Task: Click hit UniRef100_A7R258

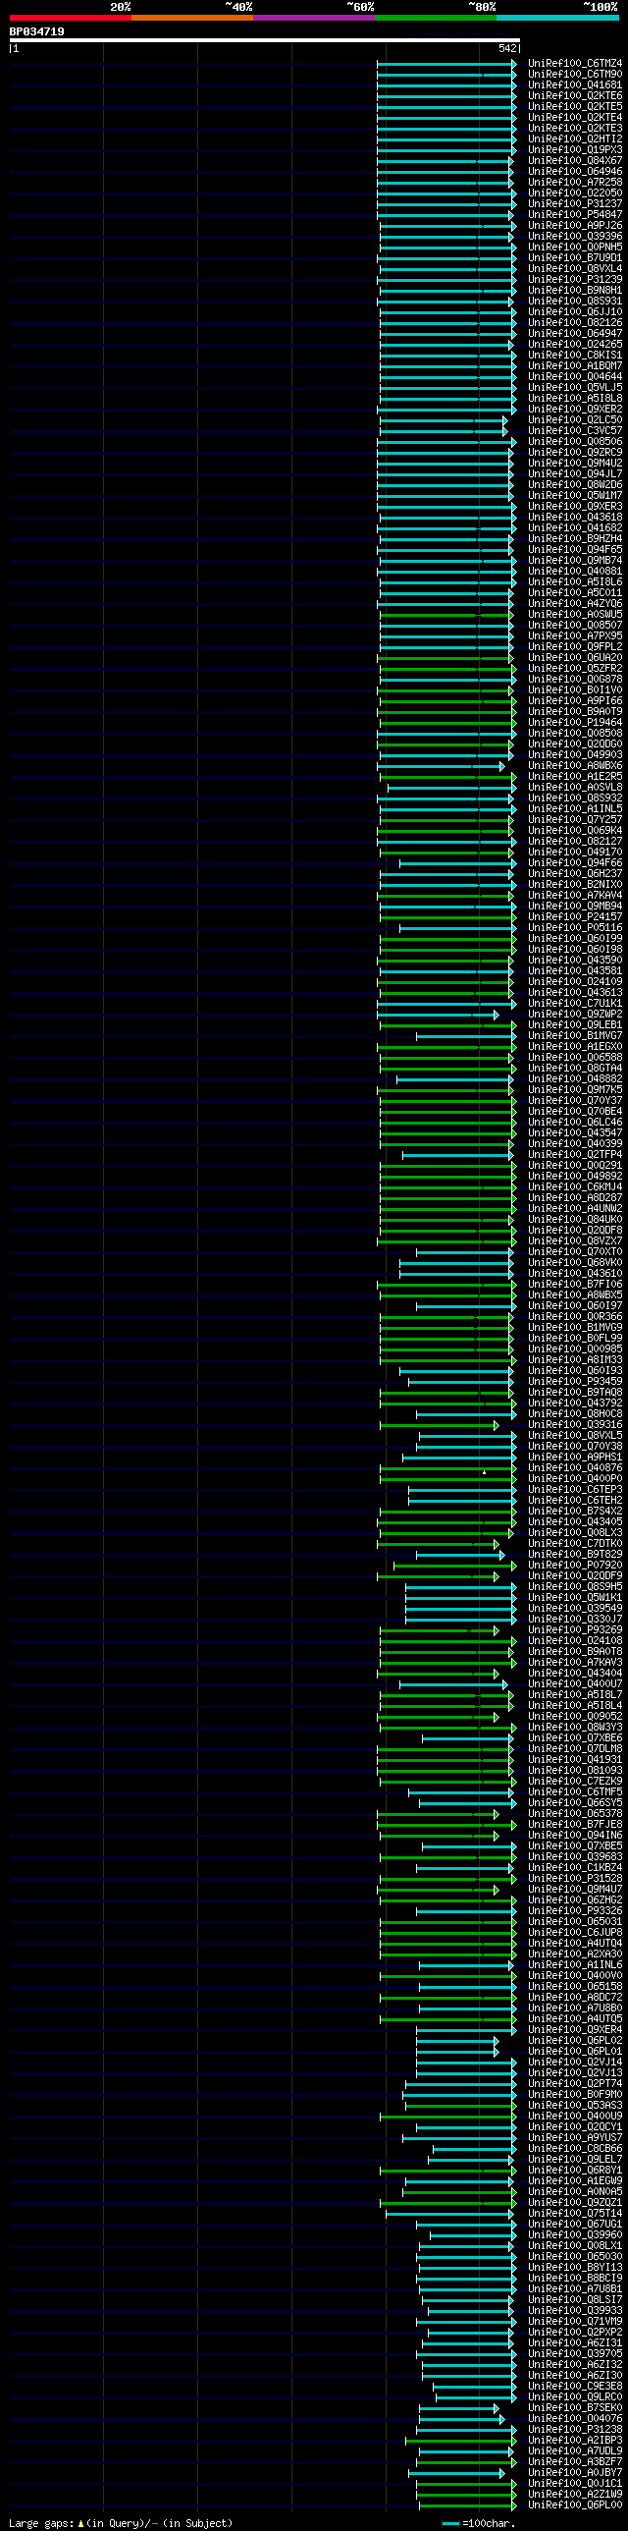Action: (575, 183)
